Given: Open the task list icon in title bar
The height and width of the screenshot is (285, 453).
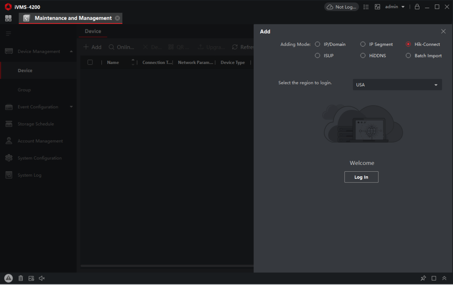Looking at the screenshot, I should click(366, 6).
